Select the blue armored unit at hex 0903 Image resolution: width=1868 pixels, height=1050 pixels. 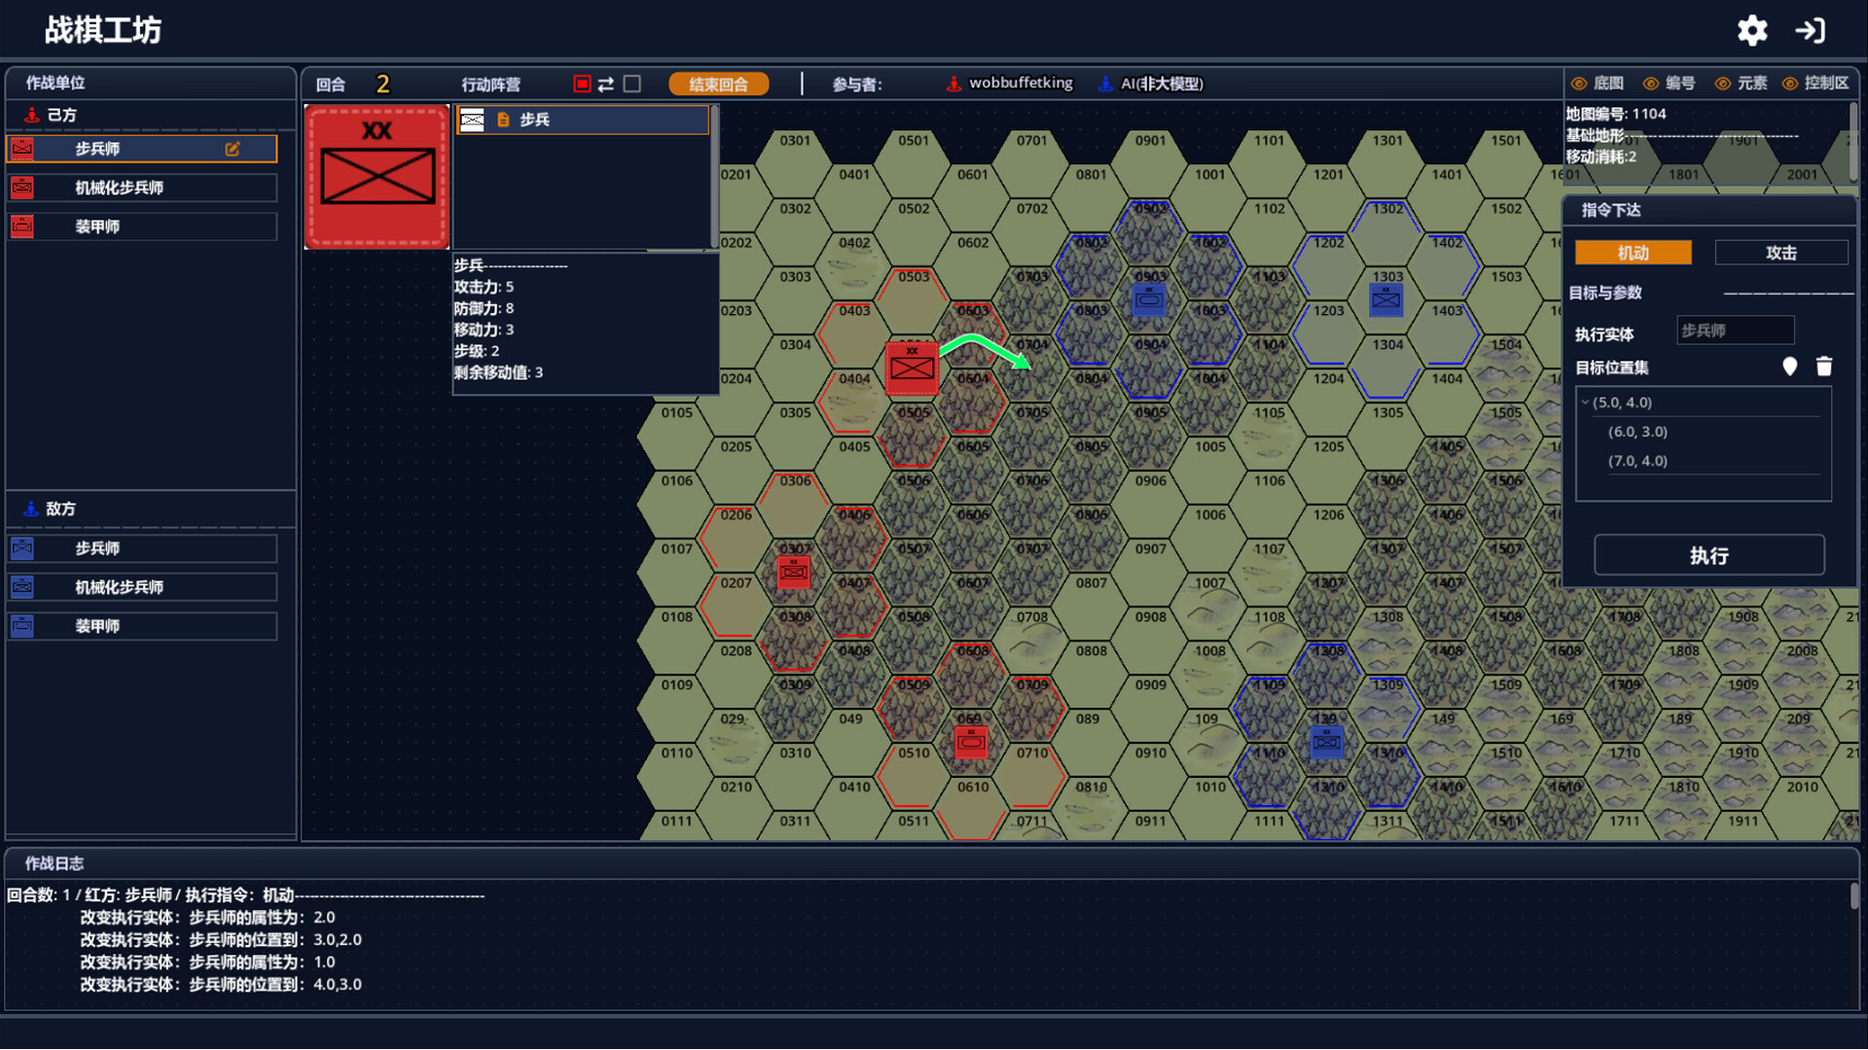[x=1149, y=299]
